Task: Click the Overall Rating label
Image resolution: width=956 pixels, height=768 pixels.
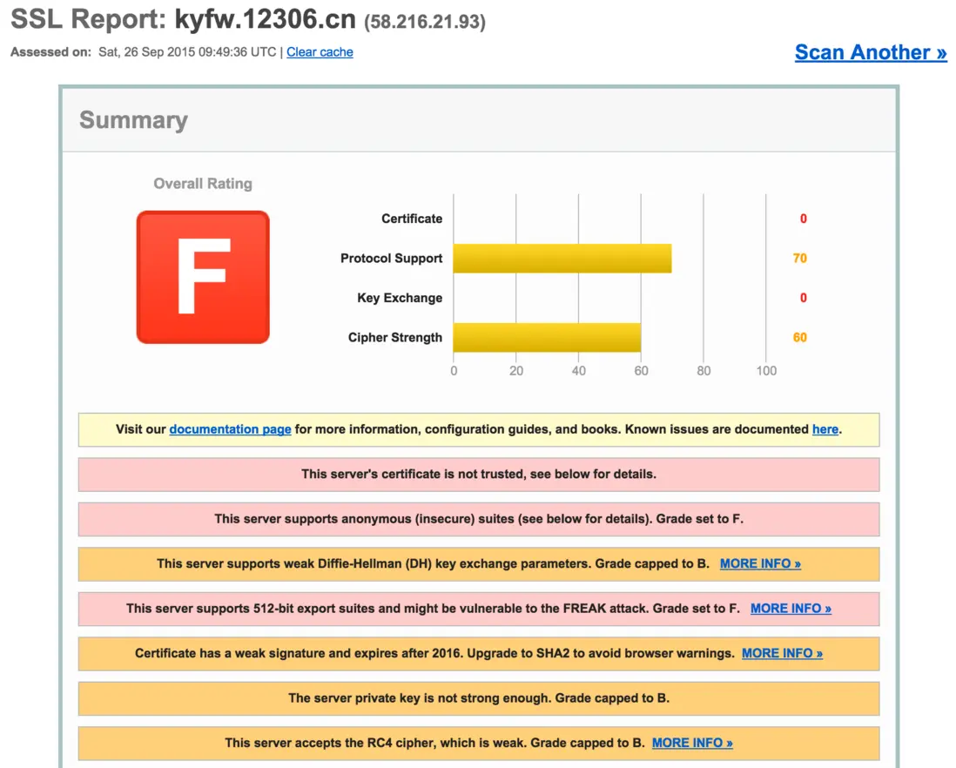Action: [x=203, y=184]
